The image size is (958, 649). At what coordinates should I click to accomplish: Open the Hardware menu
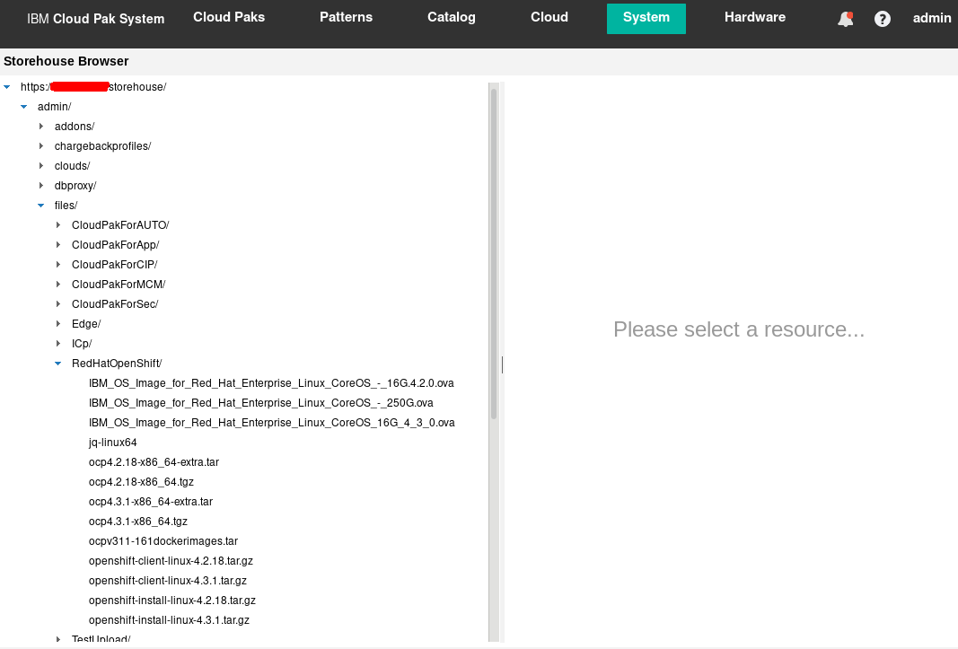coord(755,17)
